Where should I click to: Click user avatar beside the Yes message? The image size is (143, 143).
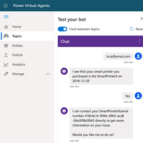[x=138, y=96]
